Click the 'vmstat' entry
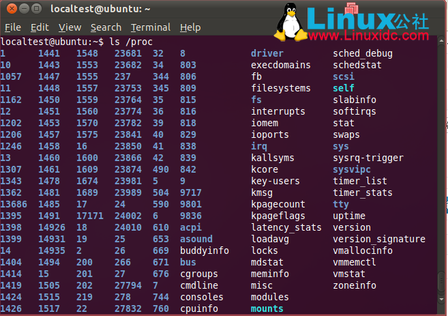Screen dimensions: 448x316 349,274
